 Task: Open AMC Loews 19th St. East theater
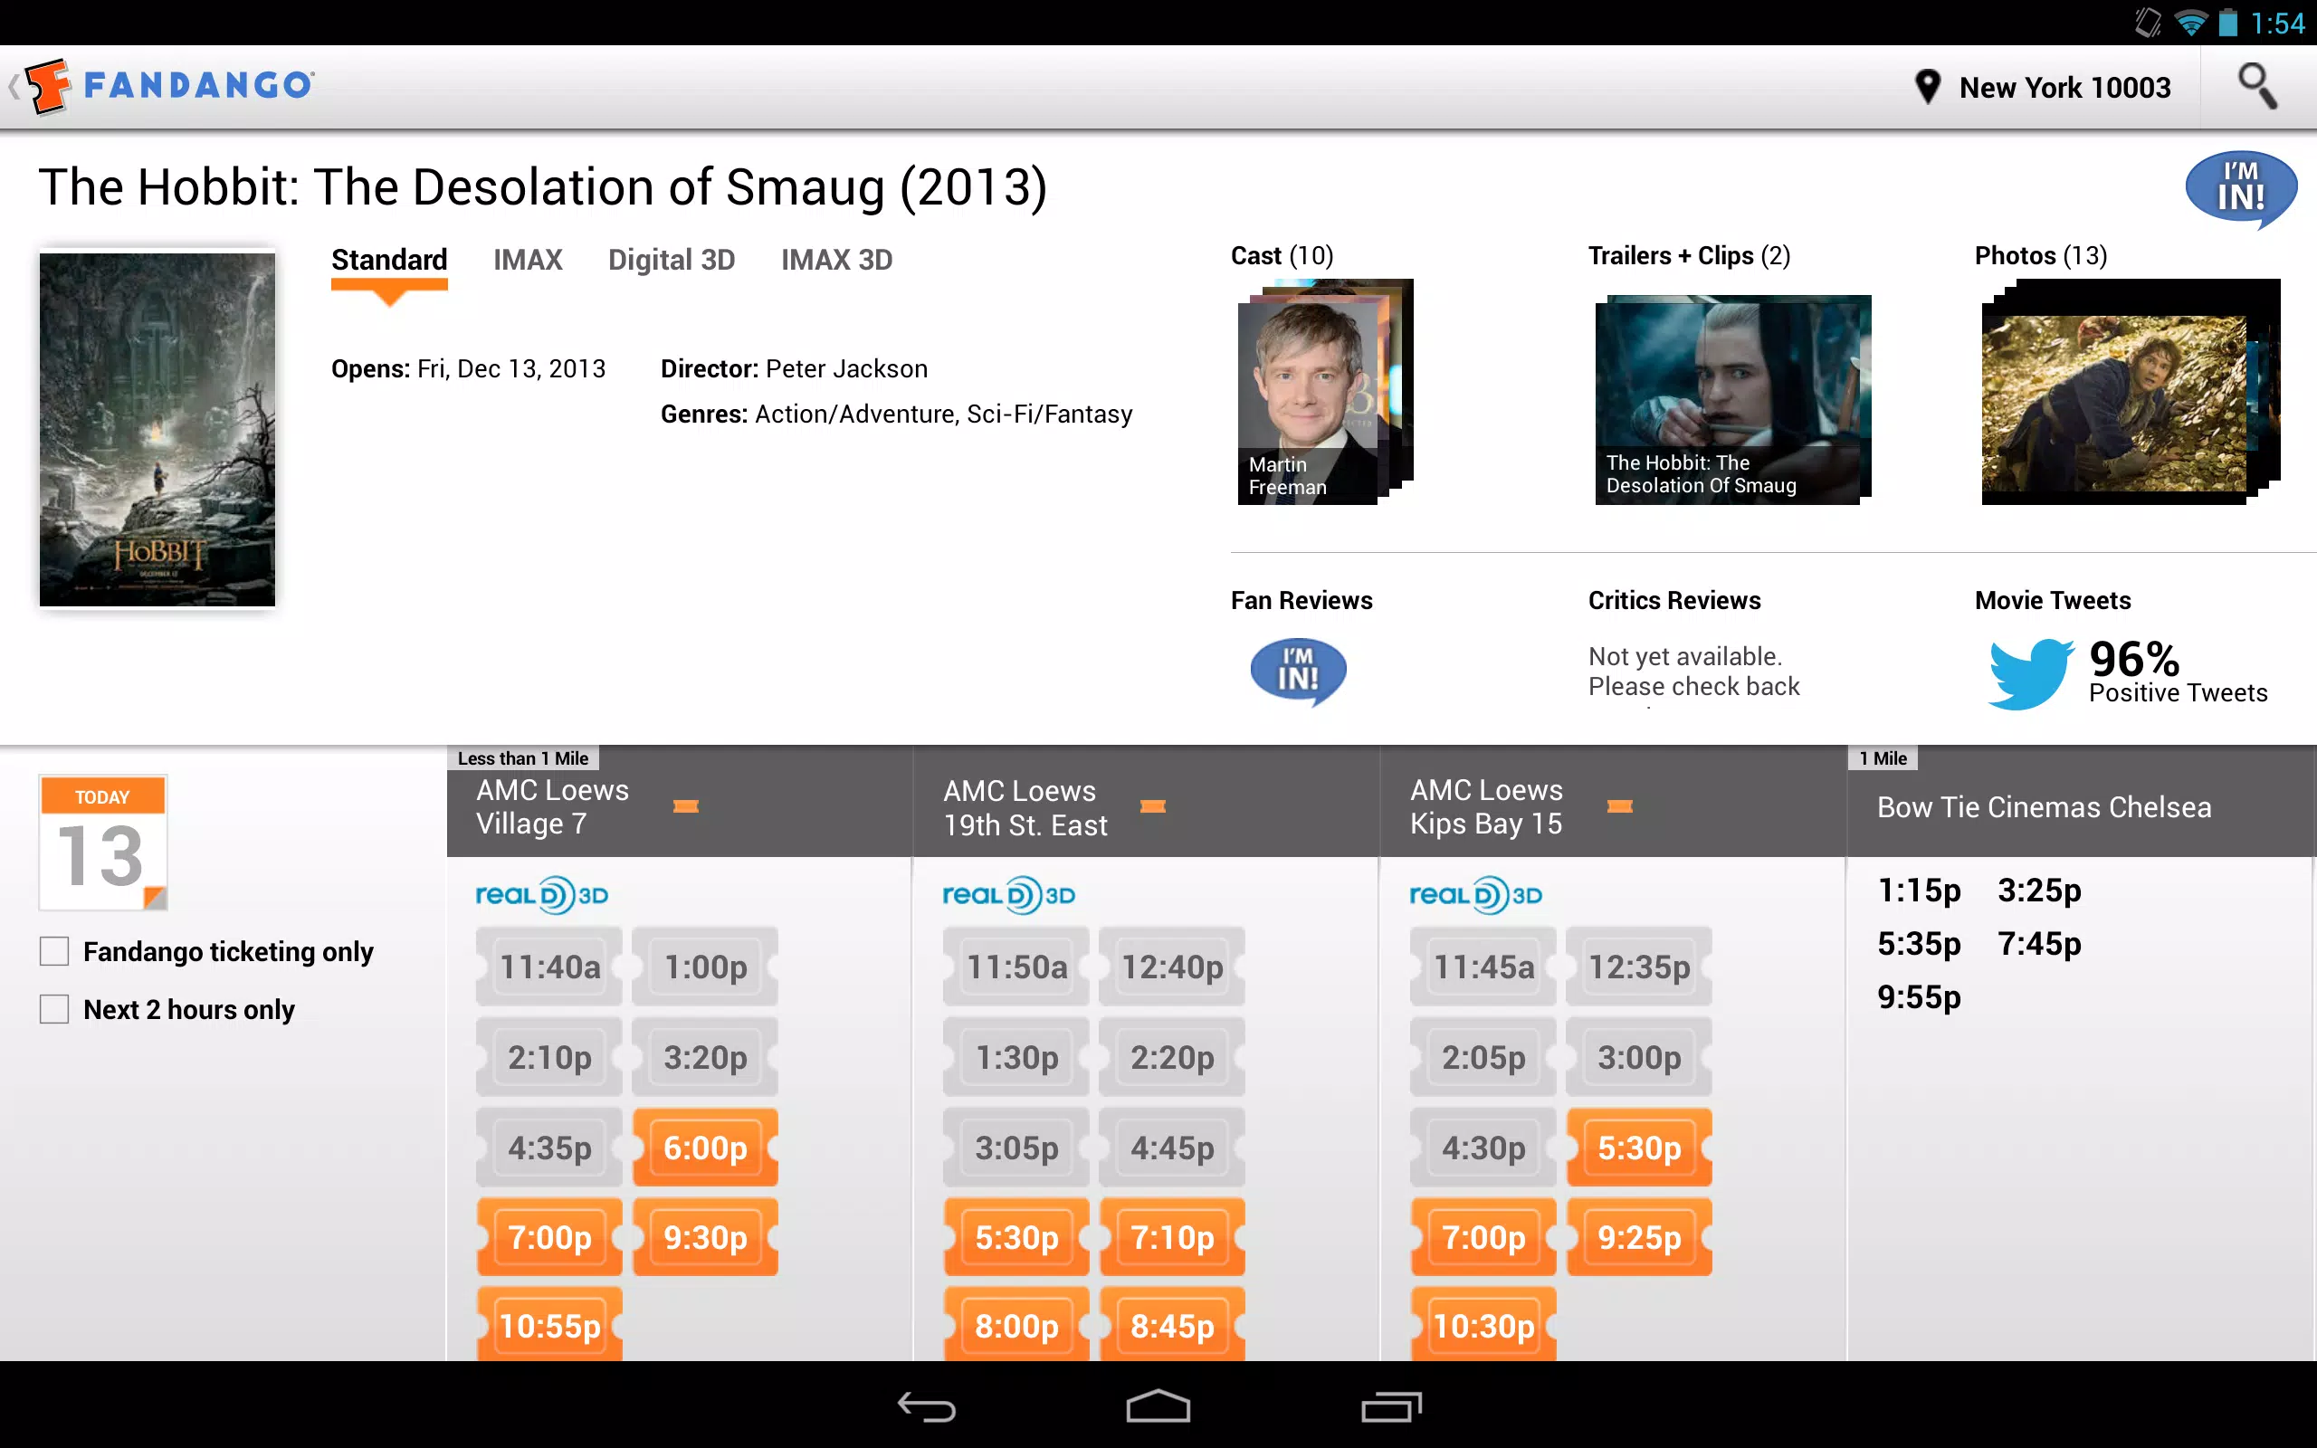click(1025, 807)
